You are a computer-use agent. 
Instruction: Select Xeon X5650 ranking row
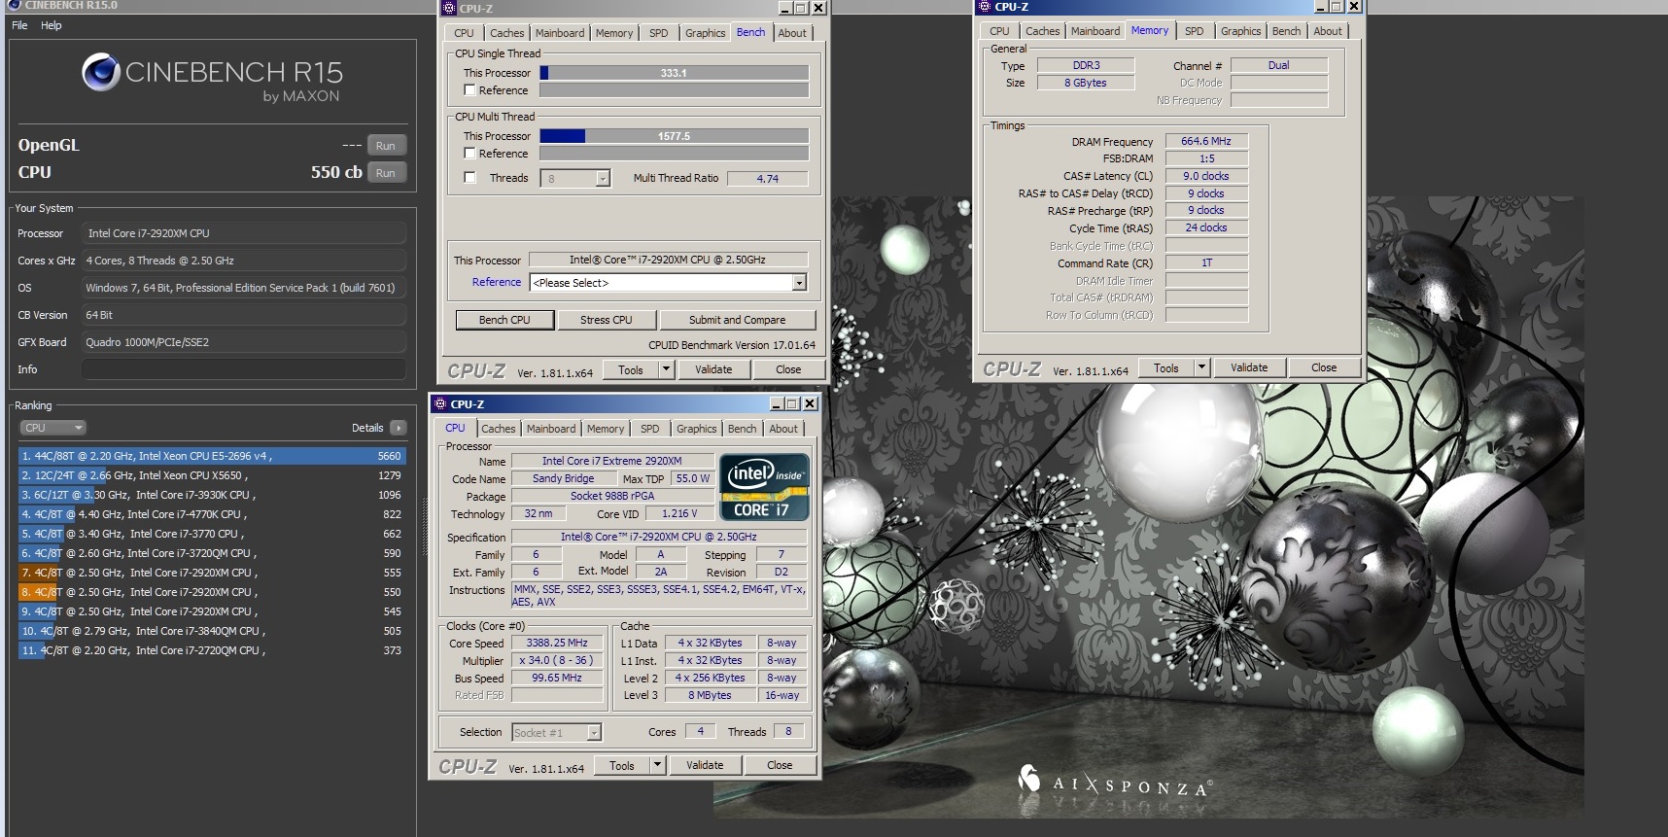coord(212,475)
